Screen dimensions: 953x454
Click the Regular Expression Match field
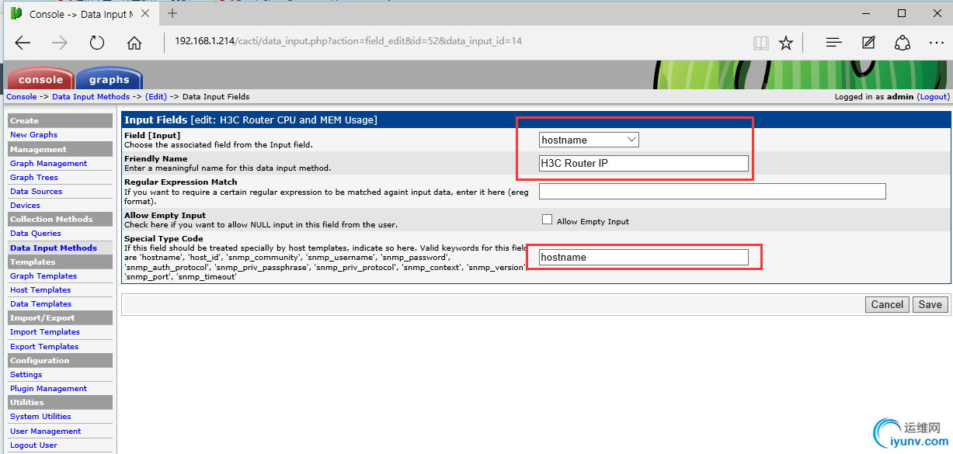712,191
